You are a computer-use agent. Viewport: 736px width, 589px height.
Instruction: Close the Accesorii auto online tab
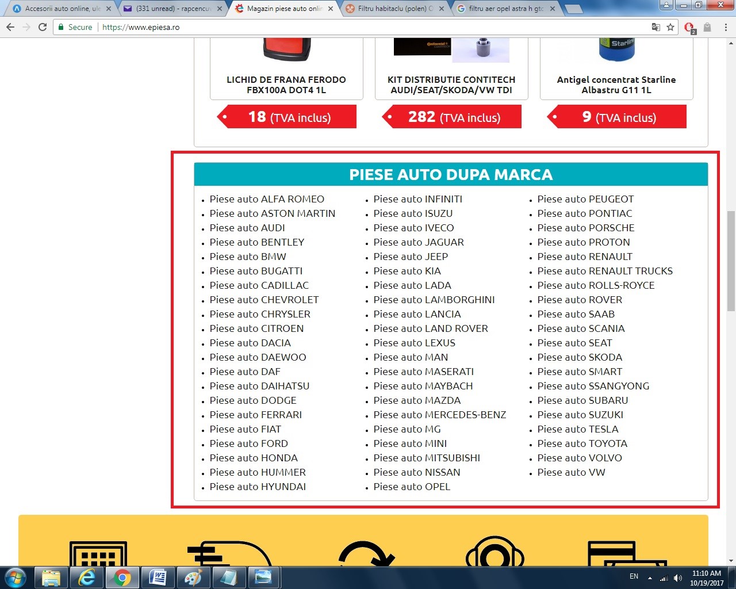coord(109,9)
